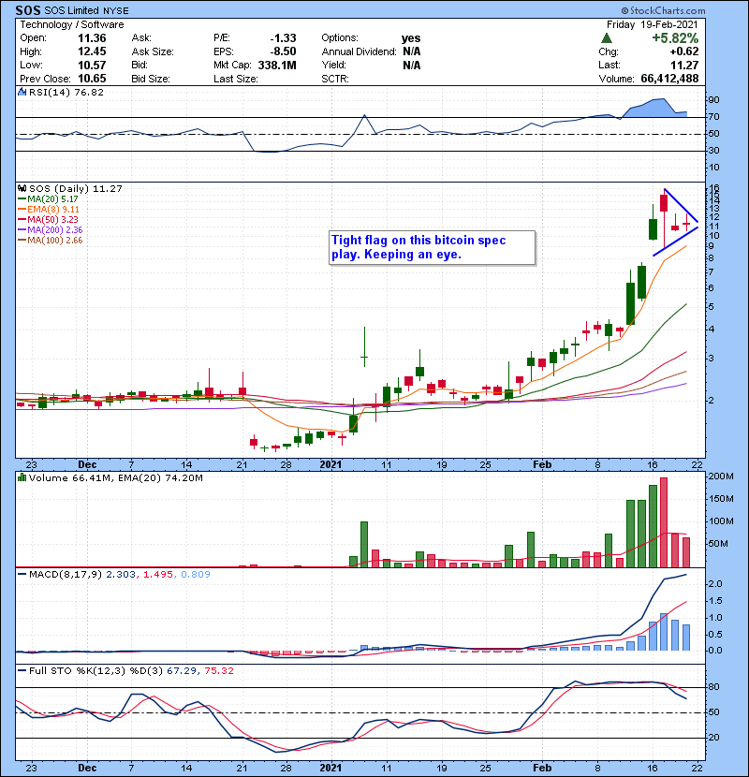
Task: Click the green MA(20) 5.17 legend entry
Action: point(49,198)
